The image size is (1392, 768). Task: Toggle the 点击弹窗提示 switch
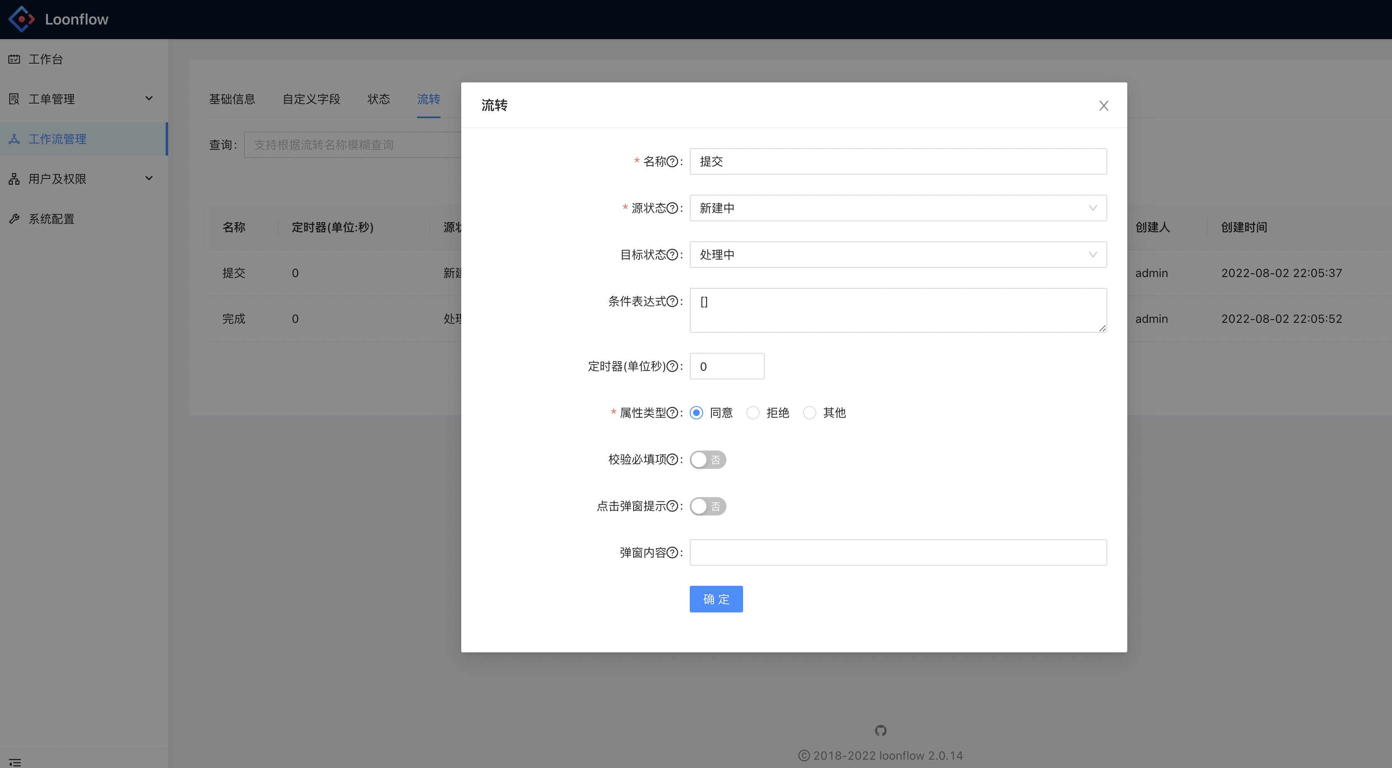click(708, 506)
